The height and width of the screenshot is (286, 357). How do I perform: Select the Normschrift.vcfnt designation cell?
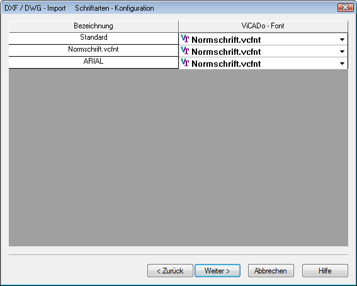pyautogui.click(x=94, y=50)
